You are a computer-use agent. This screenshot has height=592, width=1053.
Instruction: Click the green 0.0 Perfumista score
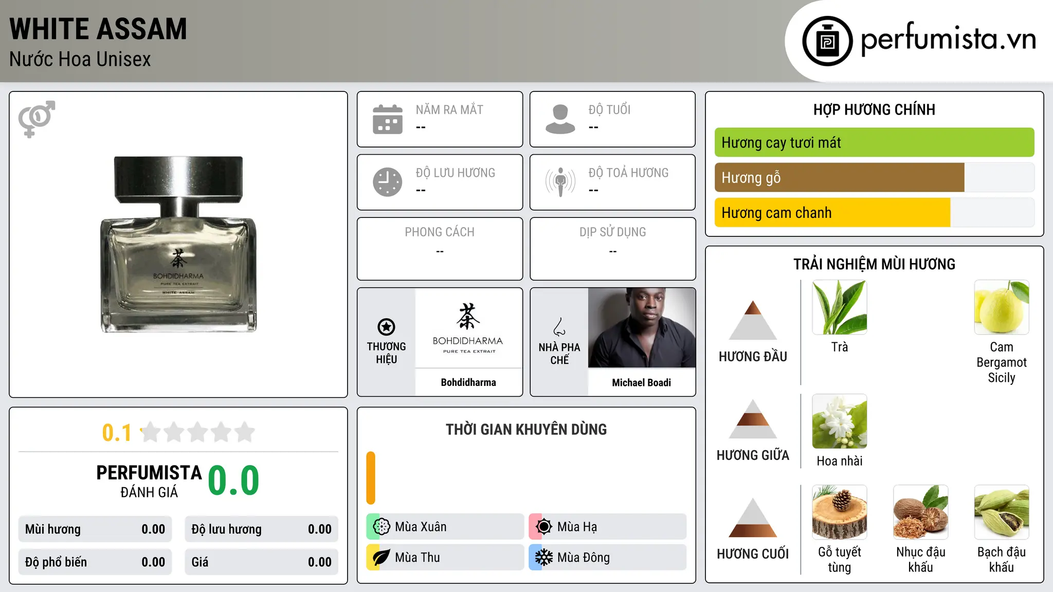[x=234, y=480]
